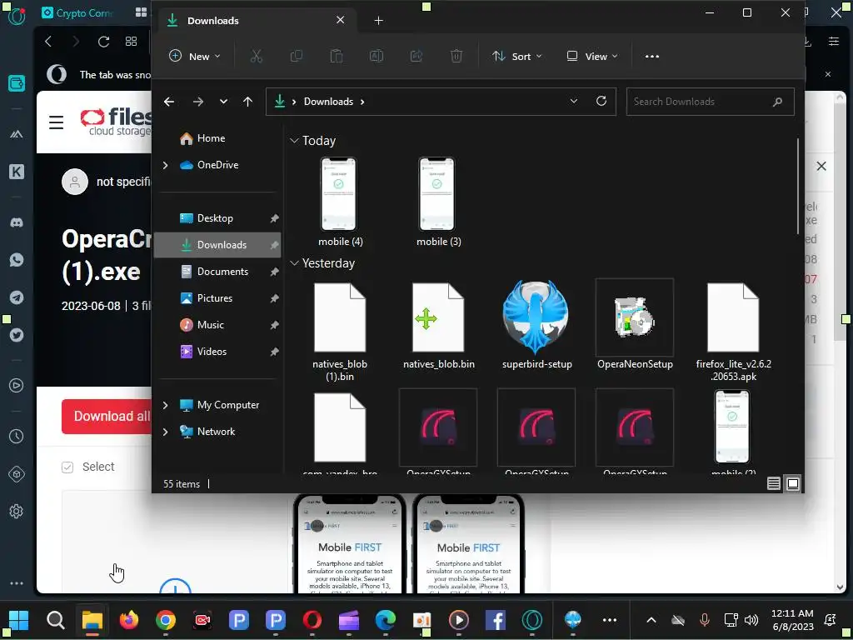Open the New dropdown menu
The height and width of the screenshot is (640, 853).
pyautogui.click(x=195, y=56)
